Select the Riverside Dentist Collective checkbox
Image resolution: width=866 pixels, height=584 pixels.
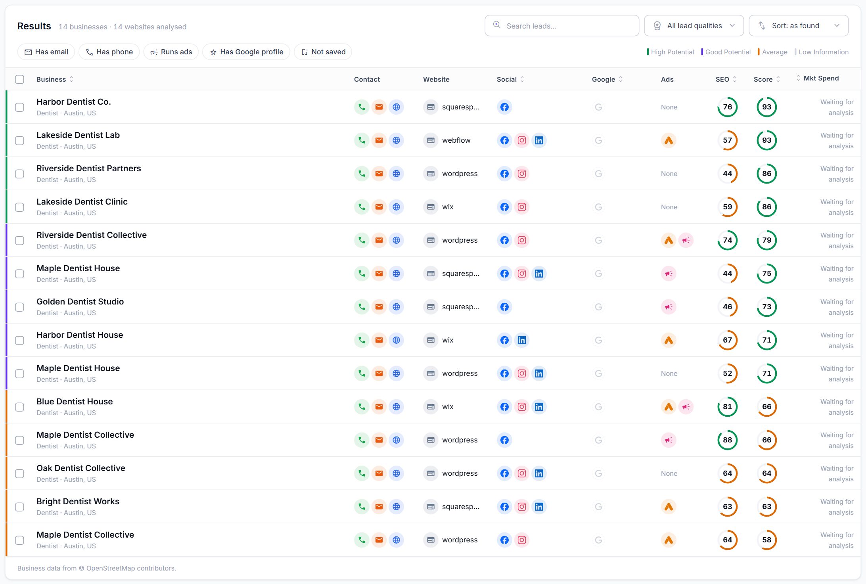[x=19, y=240]
